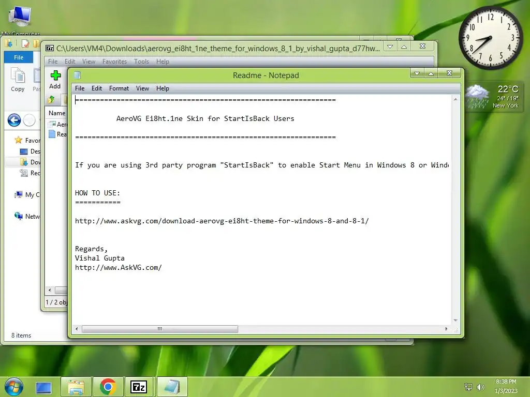Click the 8 items status text in Explorer
The image size is (530, 397).
click(21, 335)
